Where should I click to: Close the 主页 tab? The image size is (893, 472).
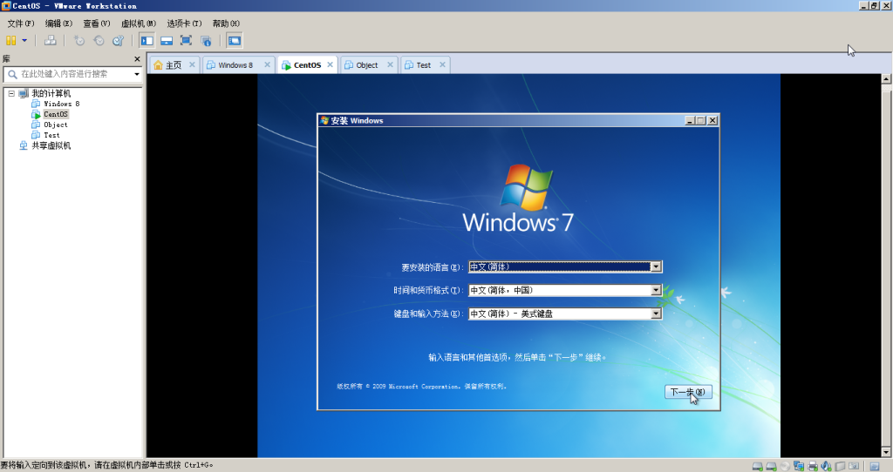(192, 64)
